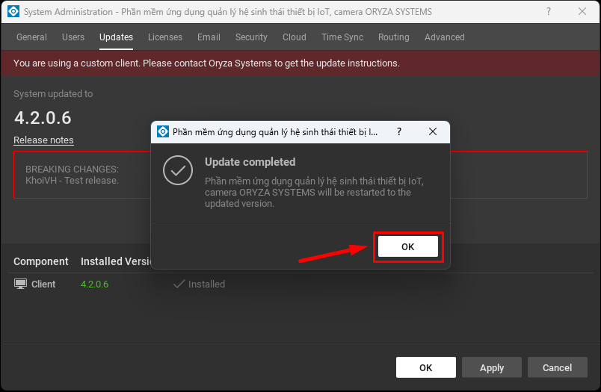601x392 pixels.
Task: Click the System updated to label
Action: coord(53,94)
